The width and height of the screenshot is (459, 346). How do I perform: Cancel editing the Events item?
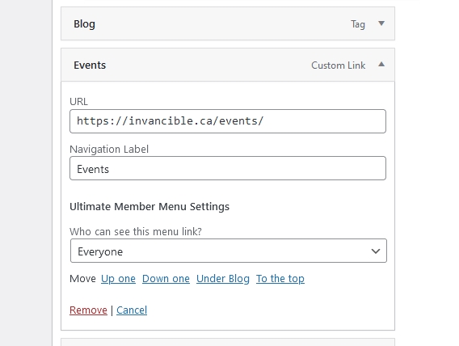pos(132,310)
